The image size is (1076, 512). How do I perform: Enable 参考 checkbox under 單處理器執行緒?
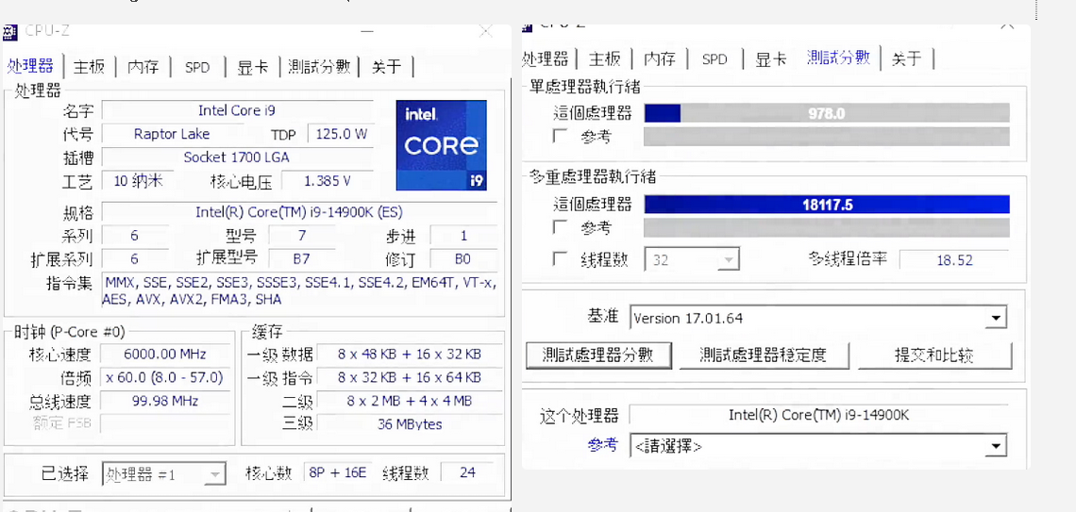click(x=560, y=137)
